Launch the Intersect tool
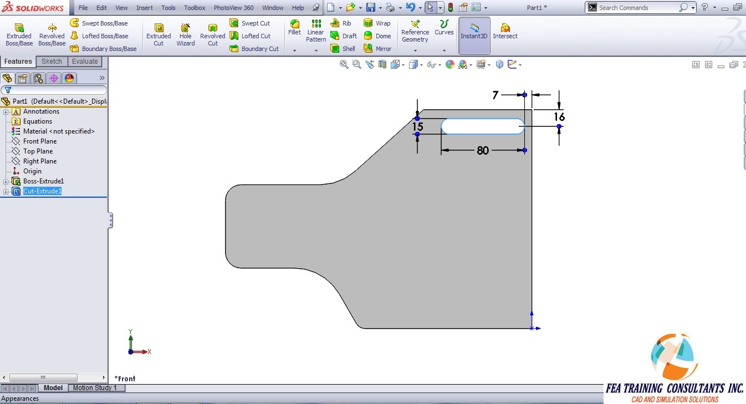746x404 pixels. click(x=505, y=31)
